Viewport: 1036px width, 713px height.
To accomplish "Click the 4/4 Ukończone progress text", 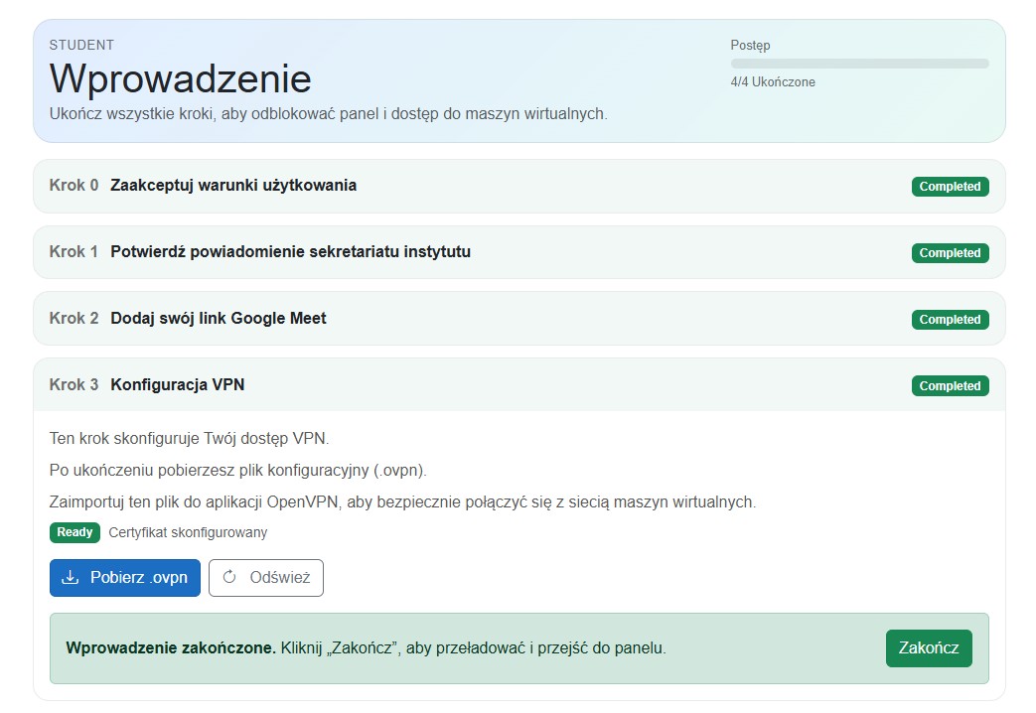I will (773, 82).
